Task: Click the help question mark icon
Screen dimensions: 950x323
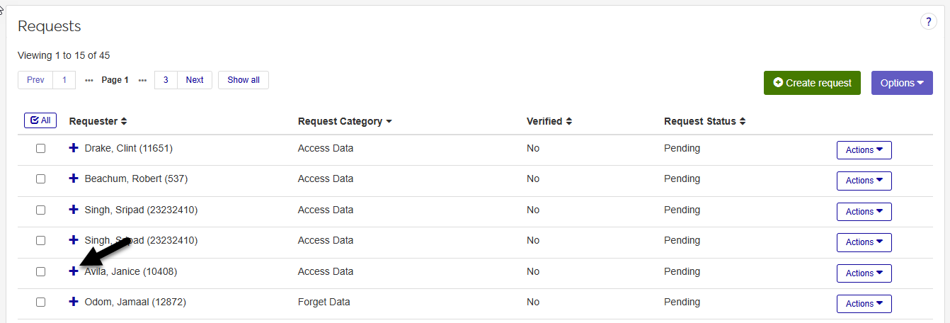Action: click(x=928, y=22)
